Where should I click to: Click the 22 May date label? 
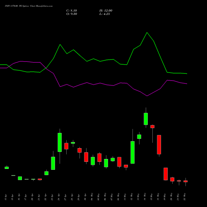coord(185,197)
